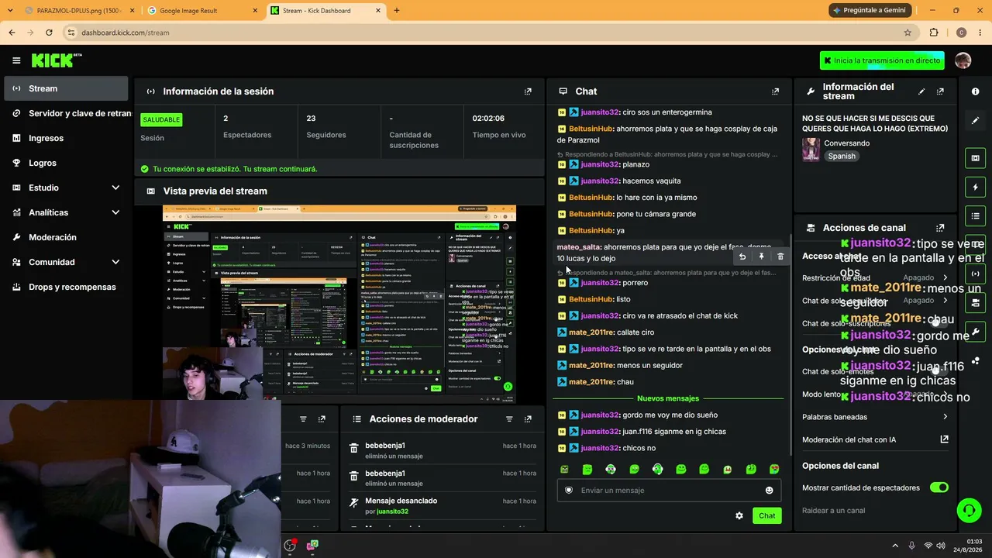Reply to the mateo_salta chat message
The height and width of the screenshot is (558, 992).
pyautogui.click(x=742, y=257)
